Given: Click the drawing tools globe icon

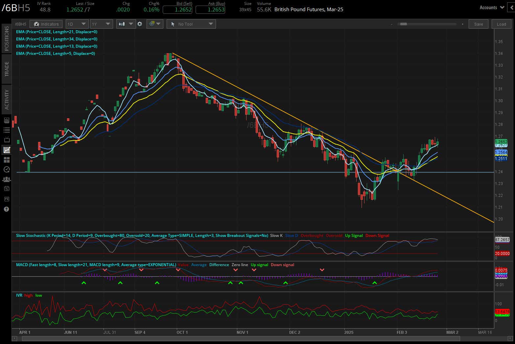Looking at the screenshot, I should 152,24.
